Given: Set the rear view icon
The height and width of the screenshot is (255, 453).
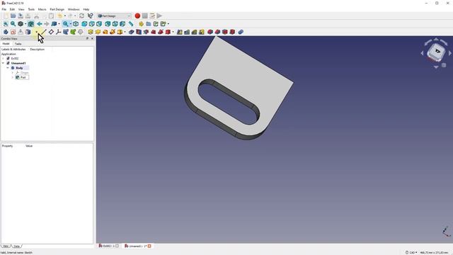Looking at the screenshot, I should click(x=108, y=24).
